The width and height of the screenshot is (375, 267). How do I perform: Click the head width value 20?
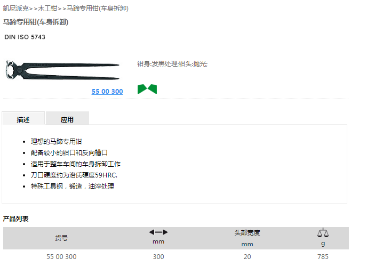tap(247, 257)
